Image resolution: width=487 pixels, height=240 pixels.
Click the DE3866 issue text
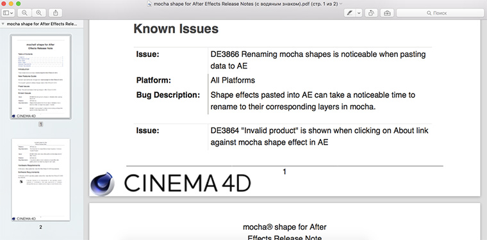(x=318, y=60)
